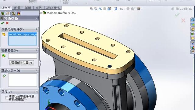Click the toolbox (Default<De... tree item

[x=61, y=13]
